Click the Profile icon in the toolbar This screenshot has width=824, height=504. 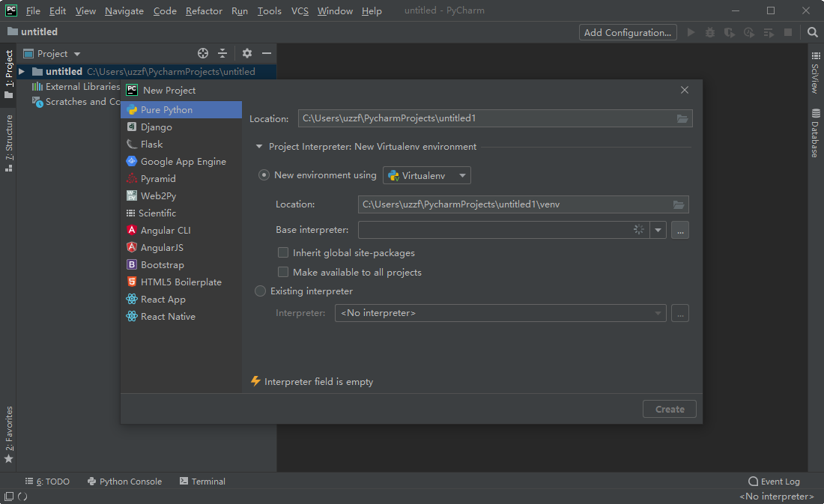(x=749, y=33)
